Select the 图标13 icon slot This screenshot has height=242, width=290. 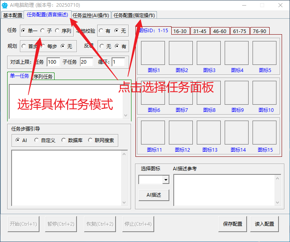pyautogui.click(x=209, y=133)
